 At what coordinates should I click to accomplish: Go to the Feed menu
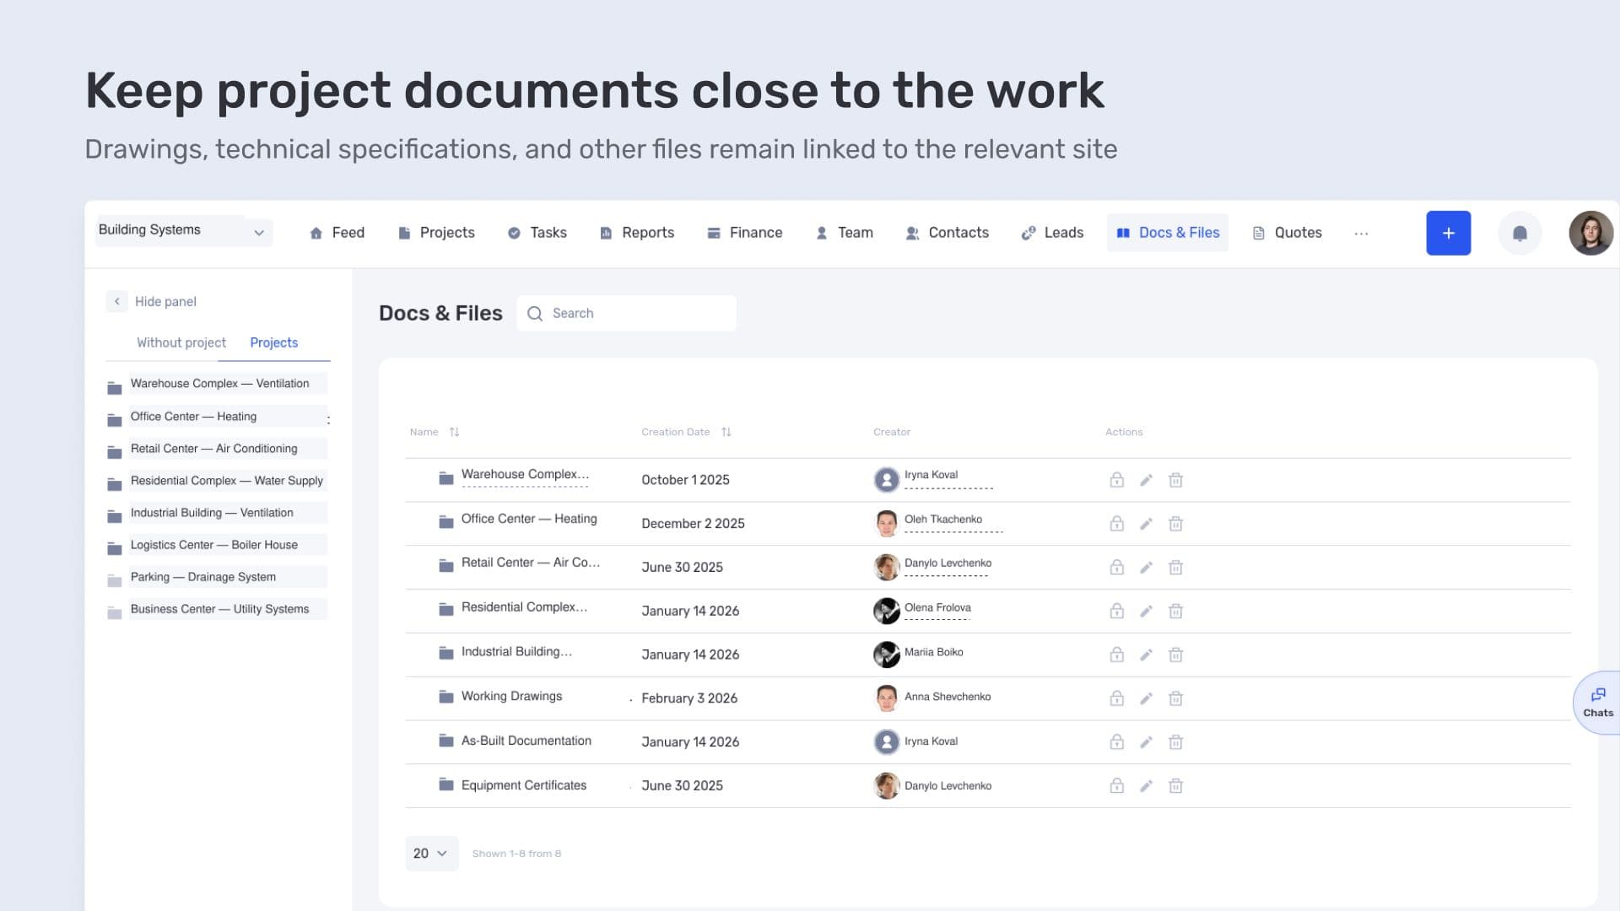[337, 233]
